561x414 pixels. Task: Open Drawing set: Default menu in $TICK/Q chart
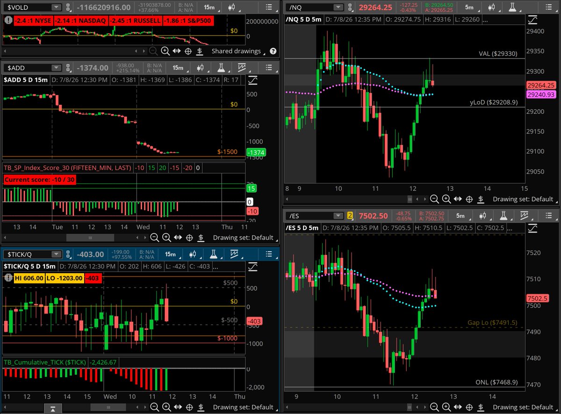[245, 408]
